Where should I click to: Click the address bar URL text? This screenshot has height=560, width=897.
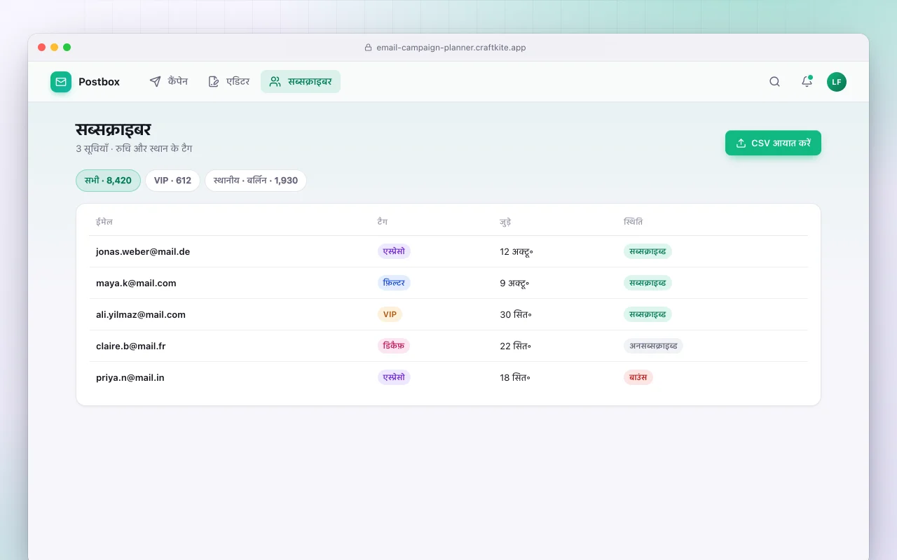451,48
